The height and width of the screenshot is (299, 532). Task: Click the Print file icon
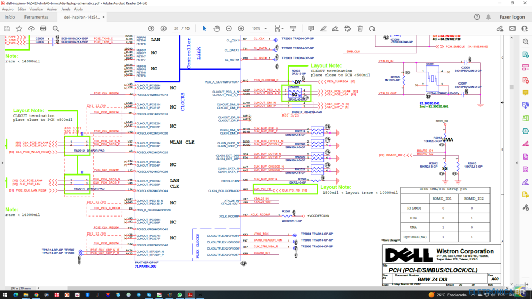click(43, 28)
